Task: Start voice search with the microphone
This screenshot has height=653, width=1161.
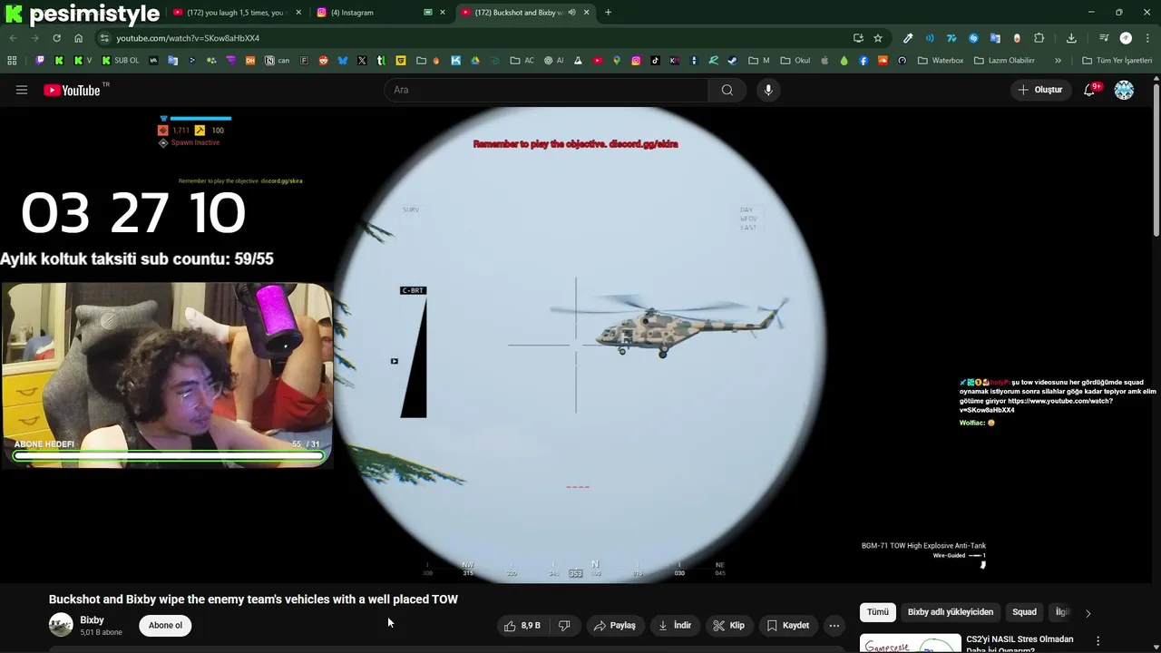Action: pos(768,90)
